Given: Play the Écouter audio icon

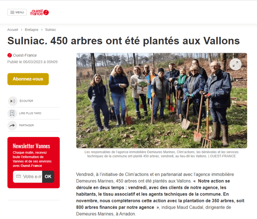Looking at the screenshot, I should click(x=13, y=101).
